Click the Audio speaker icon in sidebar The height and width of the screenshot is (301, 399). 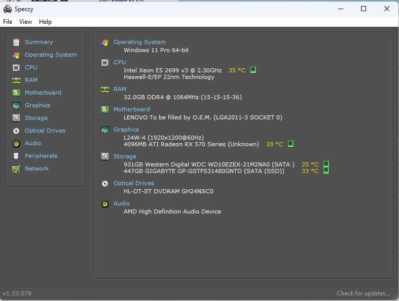click(16, 144)
